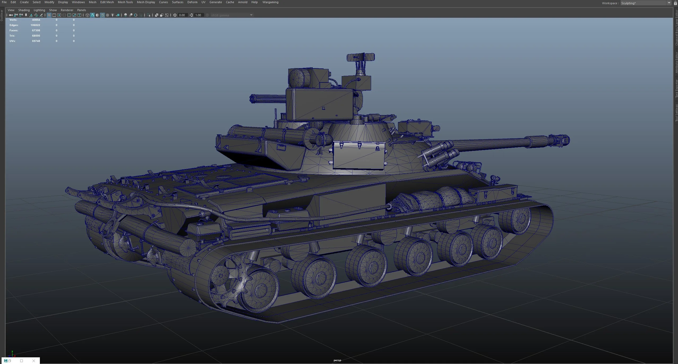The width and height of the screenshot is (678, 364).
Task: Open the Mesh Tools menu
Action: (125, 2)
